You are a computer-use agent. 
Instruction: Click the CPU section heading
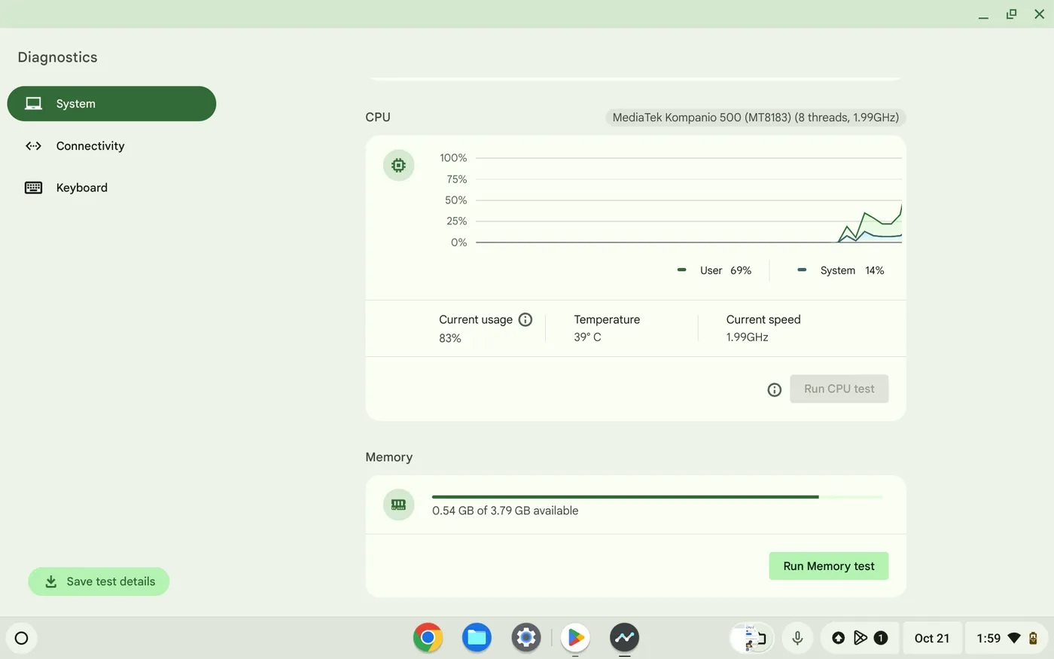click(x=377, y=117)
